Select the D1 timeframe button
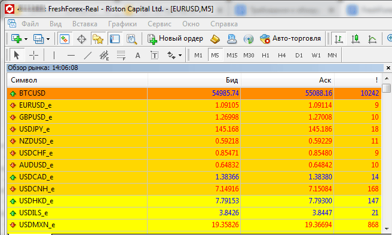Image resolution: width=392 pixels, height=235 pixels. [x=299, y=55]
